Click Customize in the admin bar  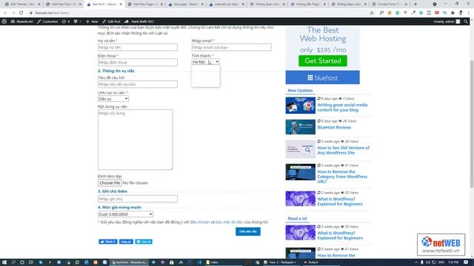coord(47,21)
